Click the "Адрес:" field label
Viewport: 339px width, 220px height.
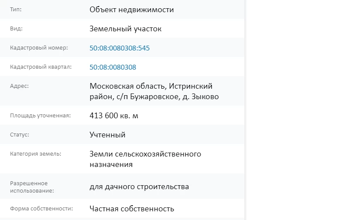click(x=19, y=86)
